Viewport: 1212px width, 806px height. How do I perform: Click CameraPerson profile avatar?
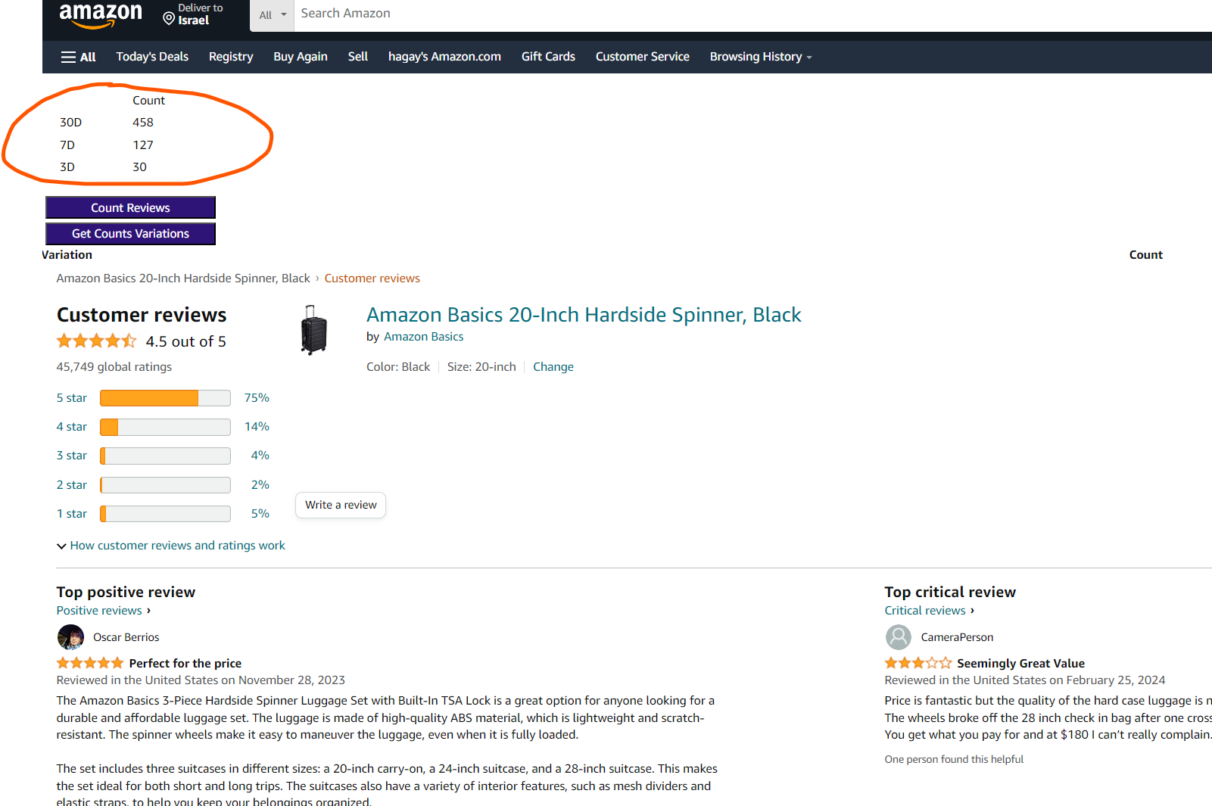(x=899, y=637)
